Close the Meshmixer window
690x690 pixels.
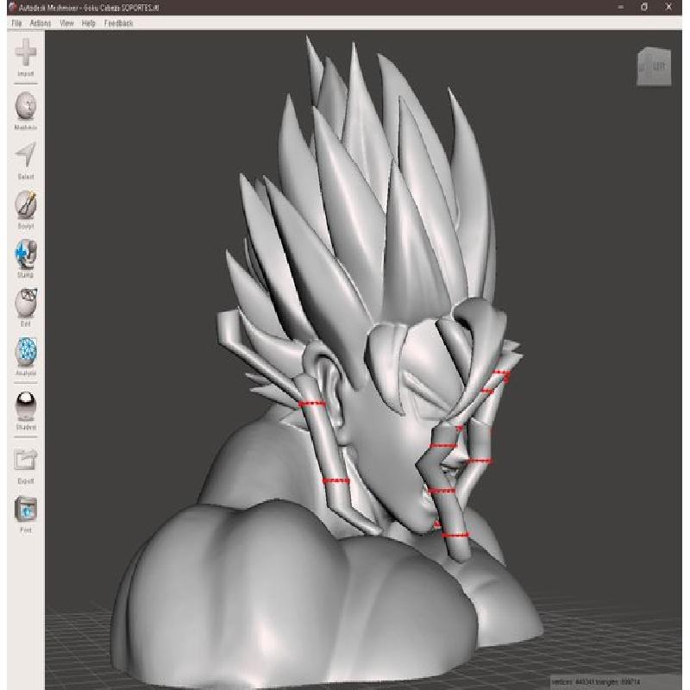(668, 7)
